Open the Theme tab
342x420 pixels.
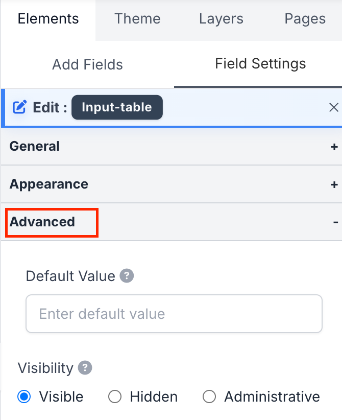pos(137,19)
